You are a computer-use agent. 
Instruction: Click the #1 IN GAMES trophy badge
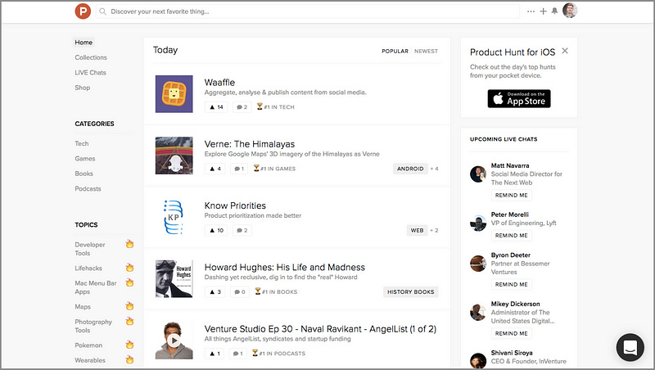[274, 169]
